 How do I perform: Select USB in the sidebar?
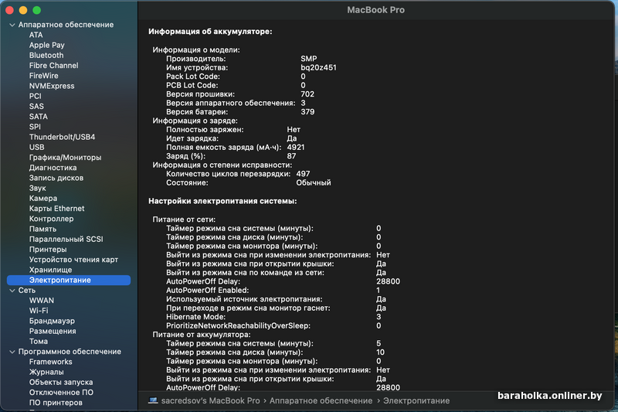point(36,148)
